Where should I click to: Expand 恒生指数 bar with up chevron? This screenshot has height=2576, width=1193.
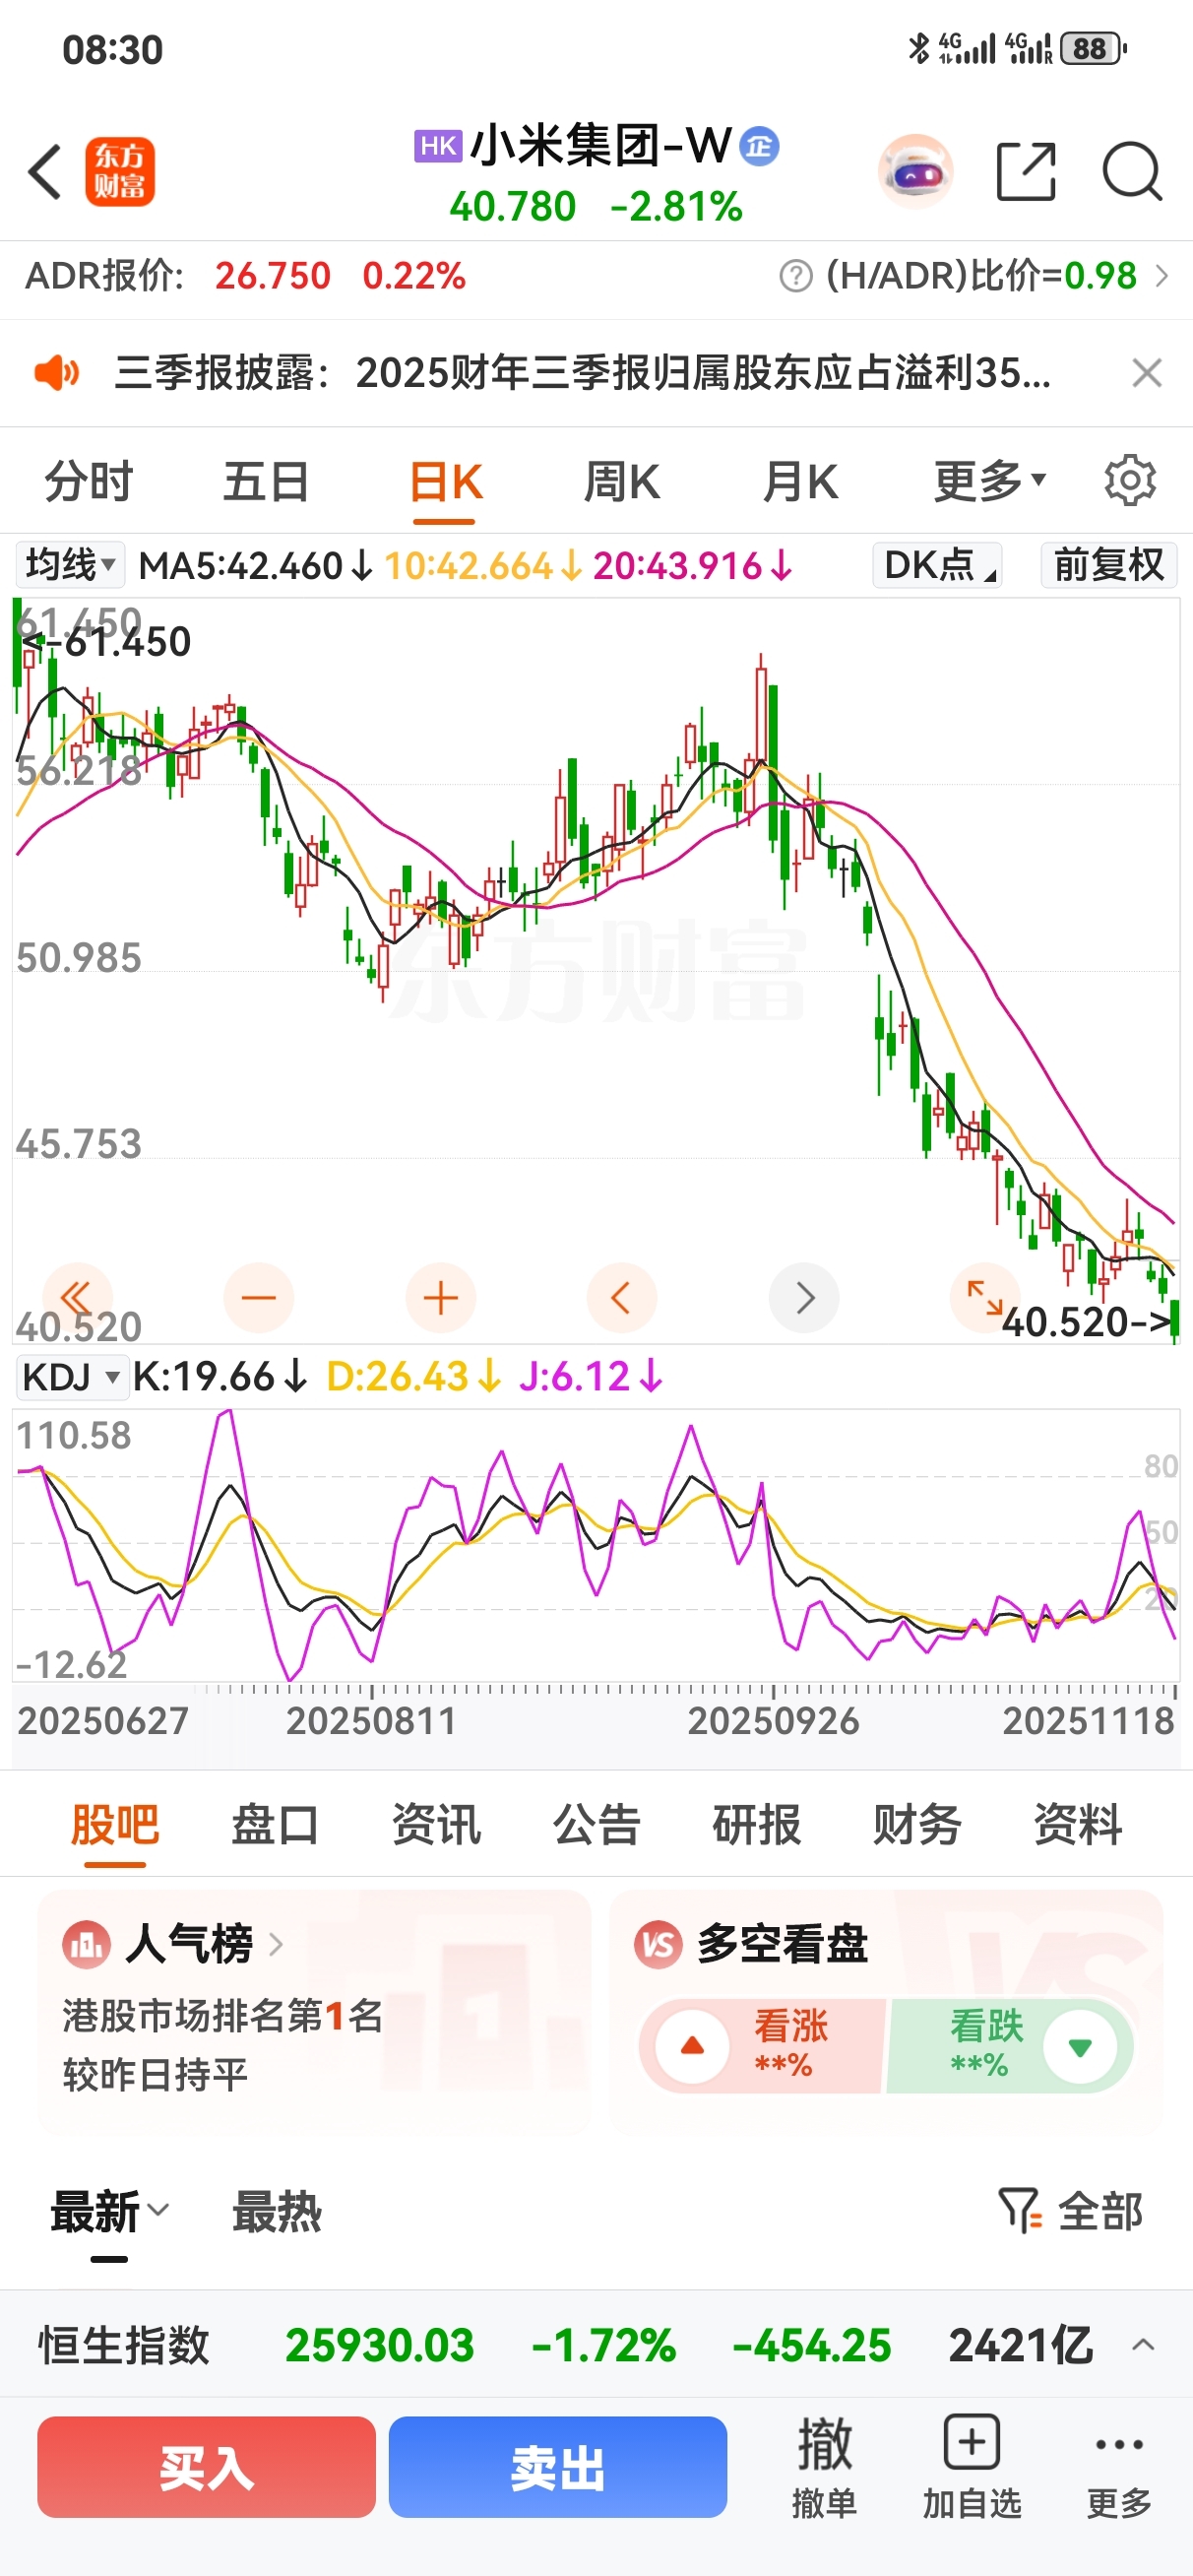click(1143, 2345)
